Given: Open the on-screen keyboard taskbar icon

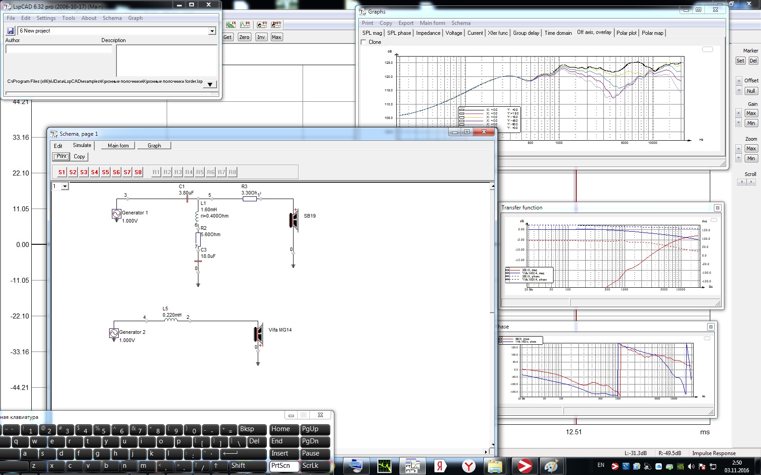Looking at the screenshot, I should 356,466.
